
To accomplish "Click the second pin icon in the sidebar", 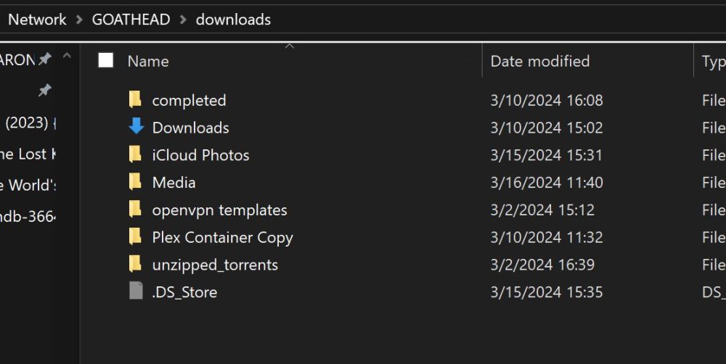I will coord(44,90).
